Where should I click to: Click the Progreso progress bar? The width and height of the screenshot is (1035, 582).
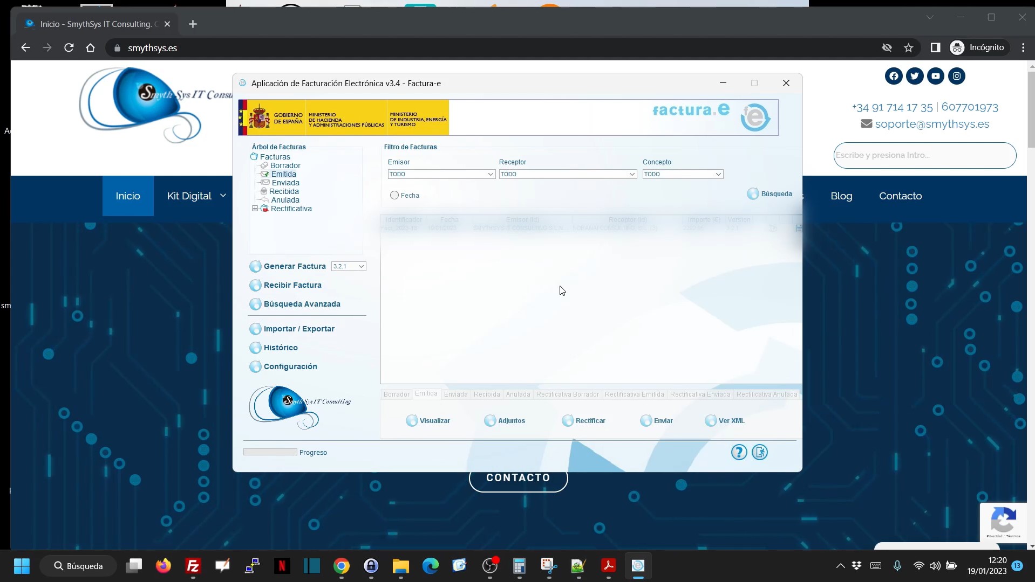click(x=270, y=452)
